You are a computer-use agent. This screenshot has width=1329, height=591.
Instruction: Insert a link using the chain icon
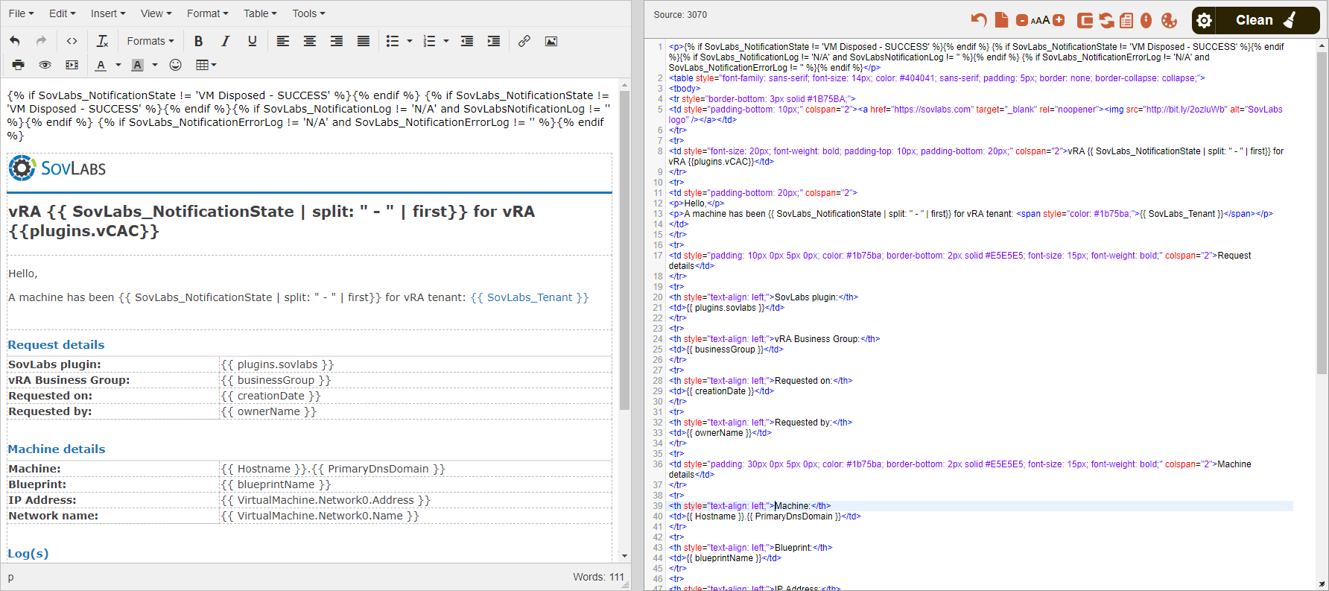(524, 41)
